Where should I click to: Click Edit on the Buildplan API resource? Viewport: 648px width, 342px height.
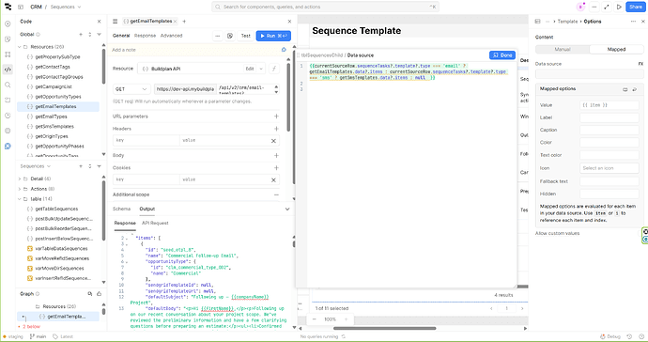tap(250, 69)
